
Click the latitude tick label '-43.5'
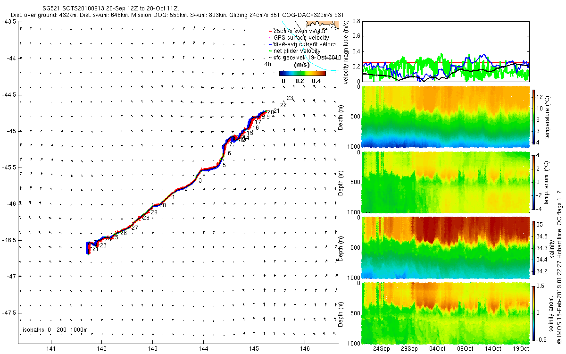(x=9, y=22)
